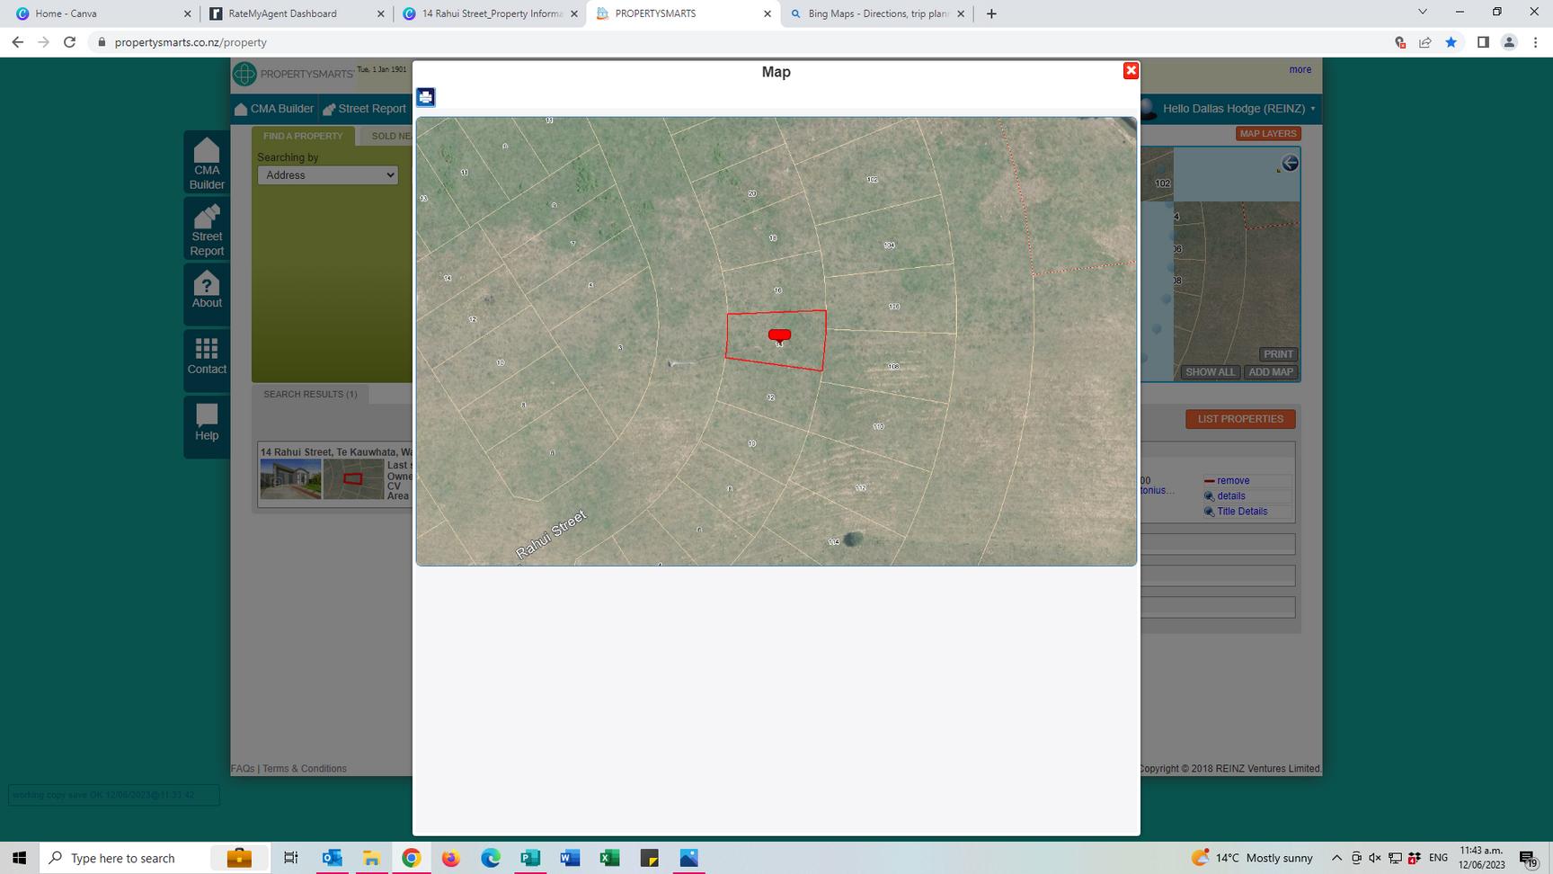Image resolution: width=1553 pixels, height=874 pixels.
Task: Close the Map popup with red X
Action: point(1131,71)
